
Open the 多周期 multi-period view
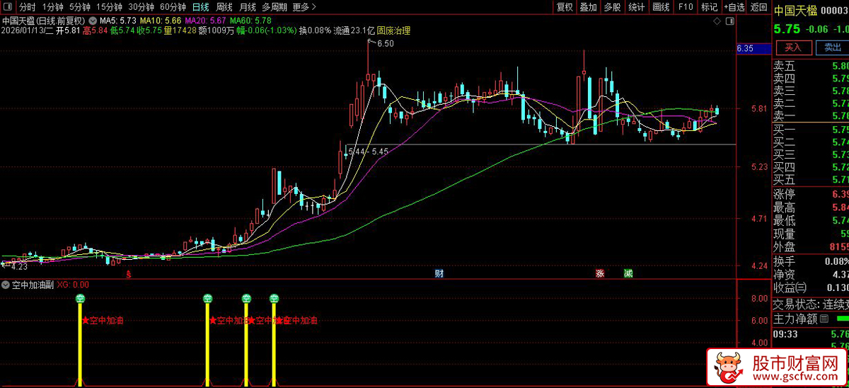click(274, 7)
